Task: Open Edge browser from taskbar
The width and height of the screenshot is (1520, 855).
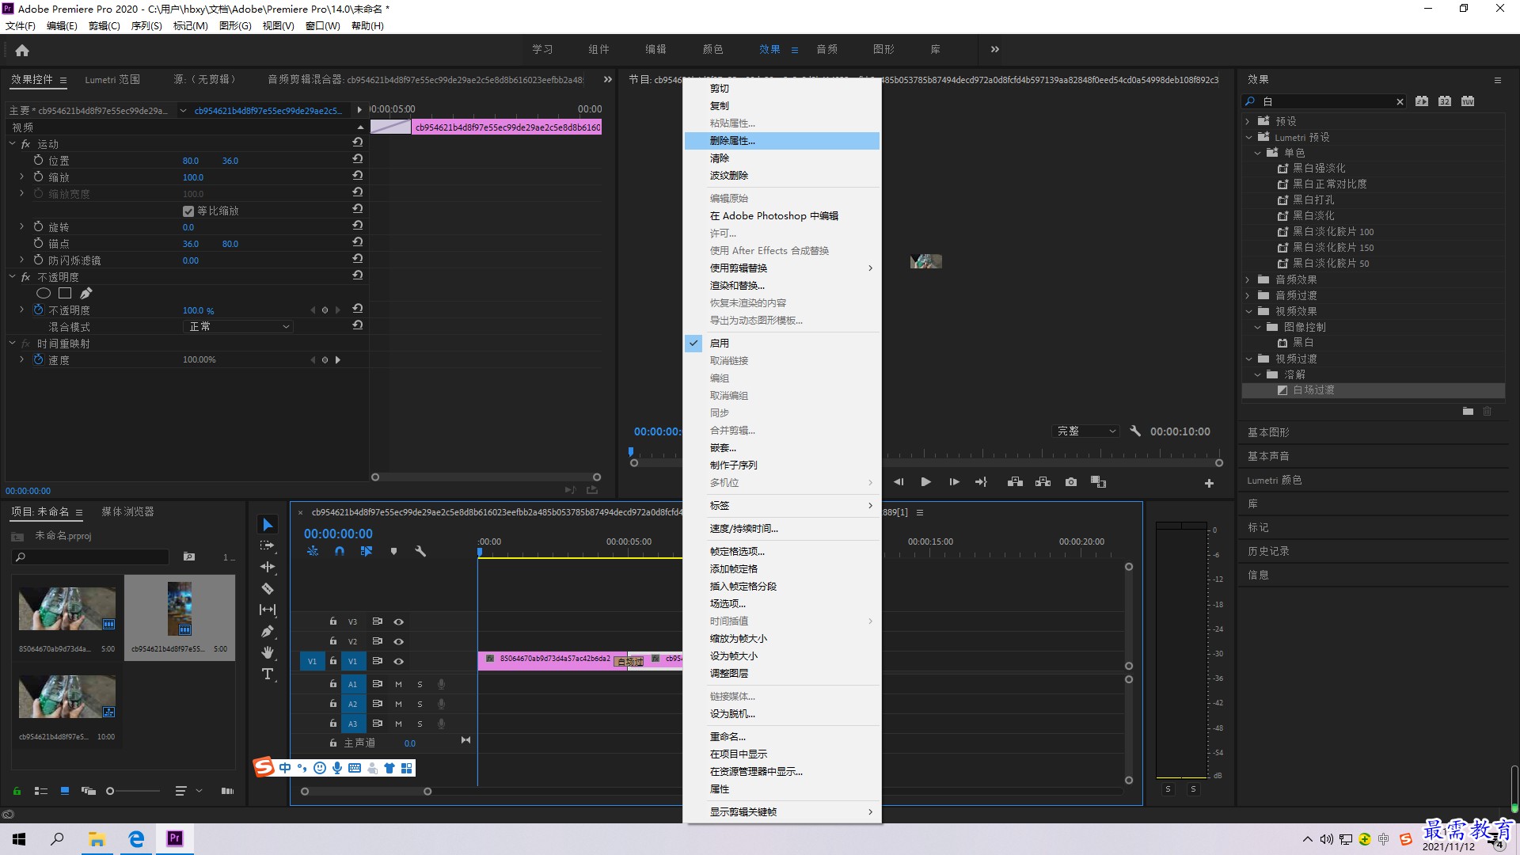Action: (x=136, y=838)
